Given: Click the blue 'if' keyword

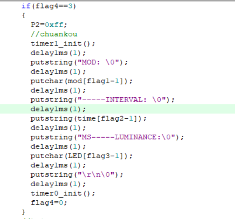Looking at the screenshot, I should pyautogui.click(x=26, y=6).
